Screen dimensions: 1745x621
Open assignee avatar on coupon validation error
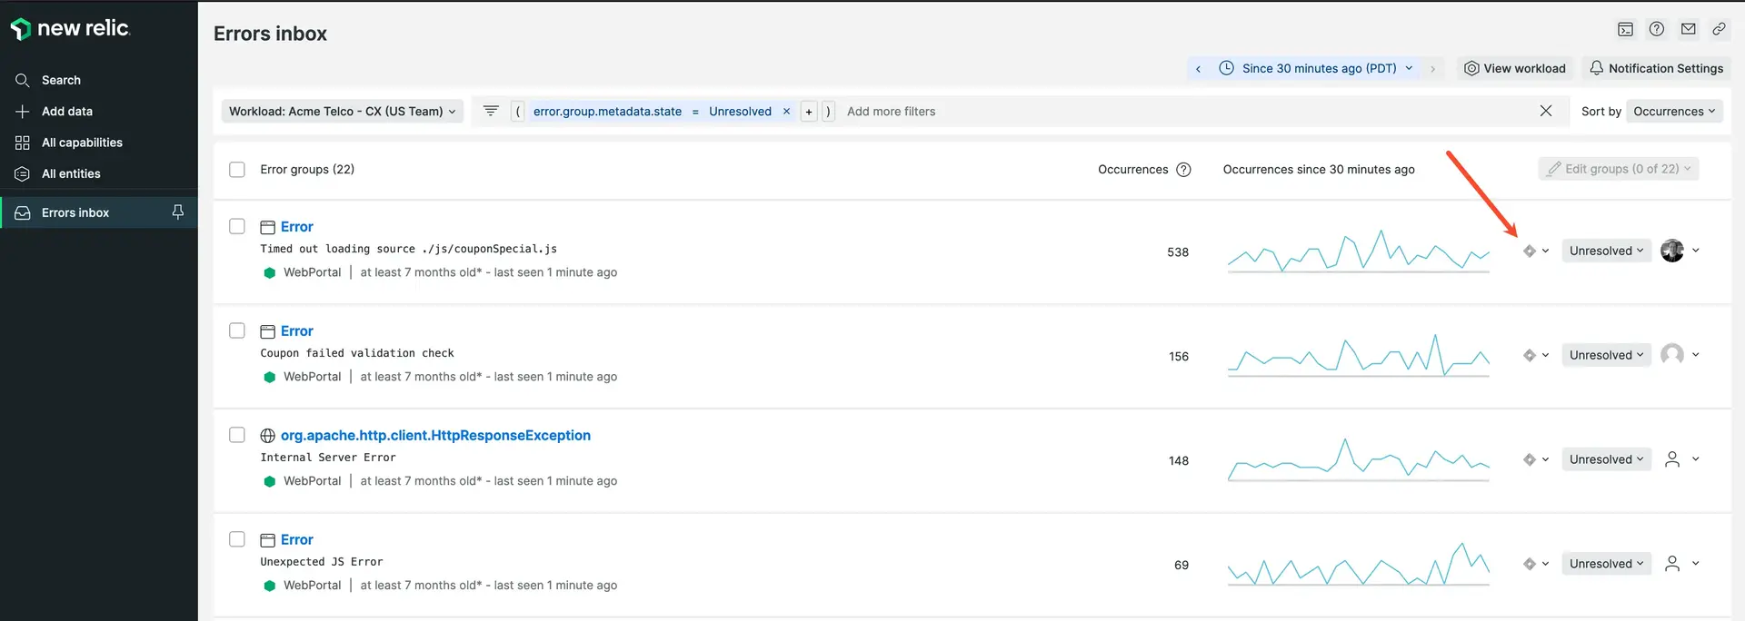pyautogui.click(x=1671, y=355)
